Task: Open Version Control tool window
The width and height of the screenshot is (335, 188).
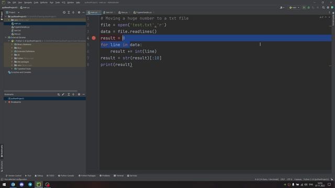Action: (14, 175)
